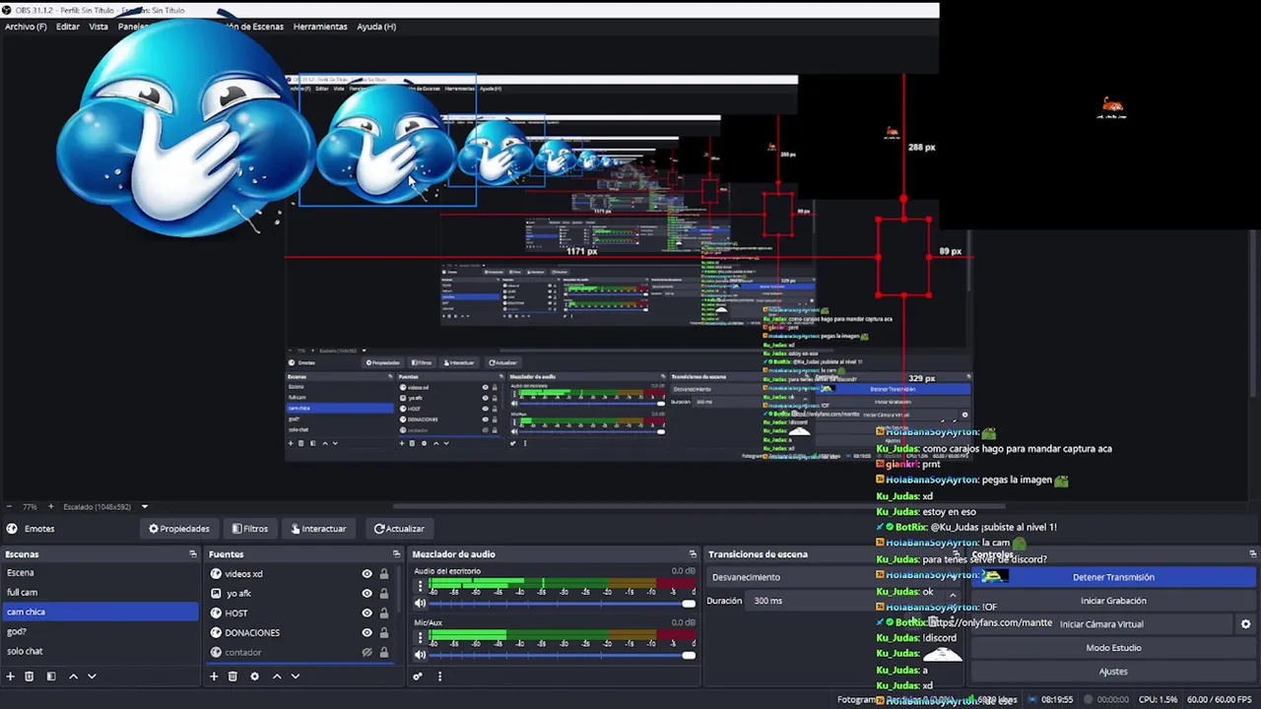1261x709 pixels.
Task: Click the browser source icon beside videos xd
Action: coord(216,574)
